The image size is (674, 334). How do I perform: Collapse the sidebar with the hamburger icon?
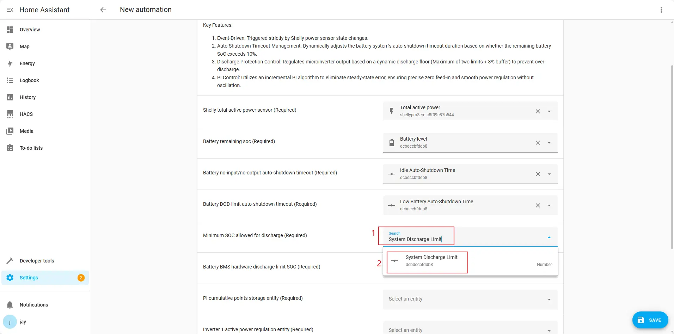pos(10,10)
